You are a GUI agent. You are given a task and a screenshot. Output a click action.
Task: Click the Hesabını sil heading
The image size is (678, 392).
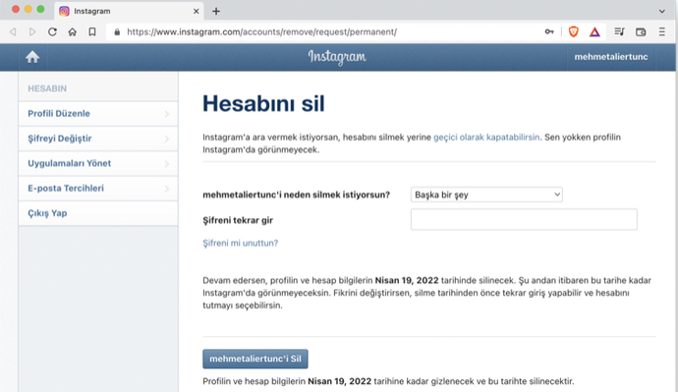pyautogui.click(x=263, y=104)
